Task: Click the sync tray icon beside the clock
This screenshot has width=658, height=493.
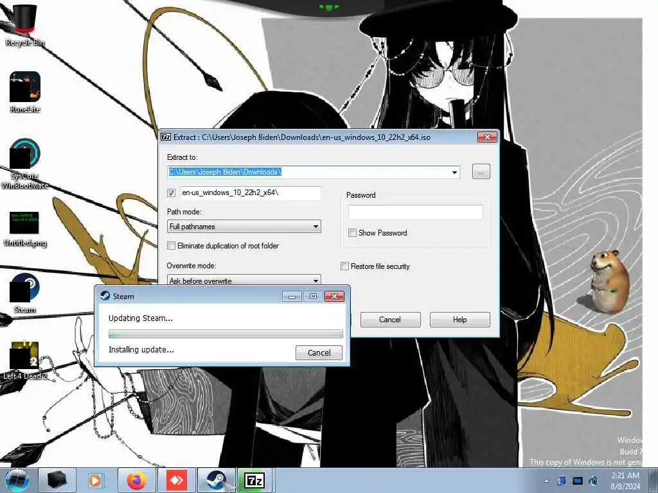Action: point(593,481)
